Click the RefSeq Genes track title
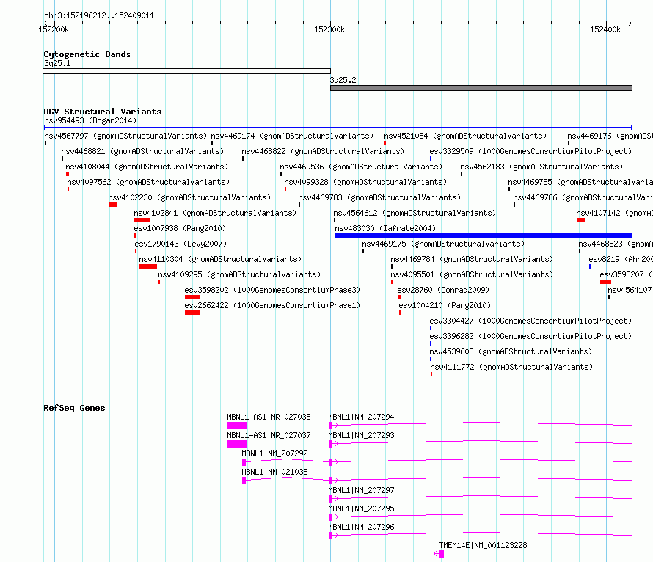The height and width of the screenshot is (562, 653). [74, 408]
